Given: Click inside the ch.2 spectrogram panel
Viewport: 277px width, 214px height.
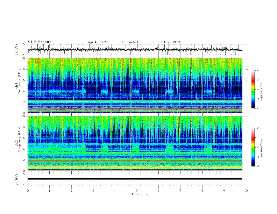Looking at the screenshot, I should pyautogui.click(x=135, y=143).
